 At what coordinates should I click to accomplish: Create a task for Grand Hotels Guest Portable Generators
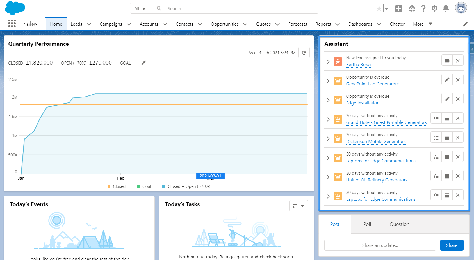click(x=436, y=118)
